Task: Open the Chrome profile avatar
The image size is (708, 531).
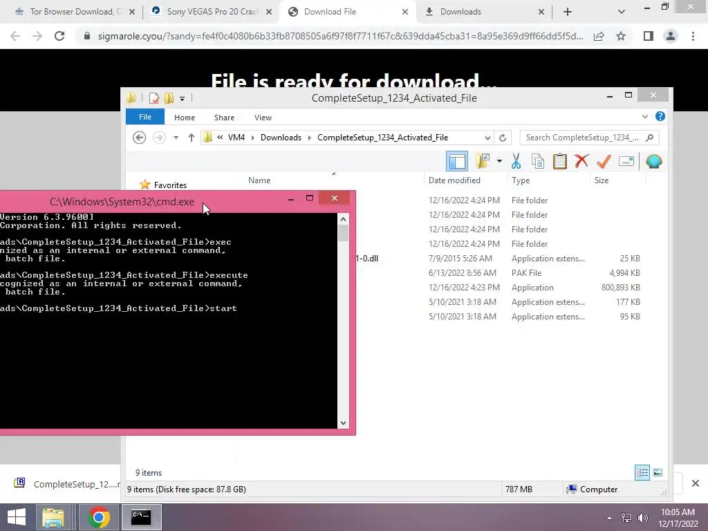Action: tap(671, 36)
